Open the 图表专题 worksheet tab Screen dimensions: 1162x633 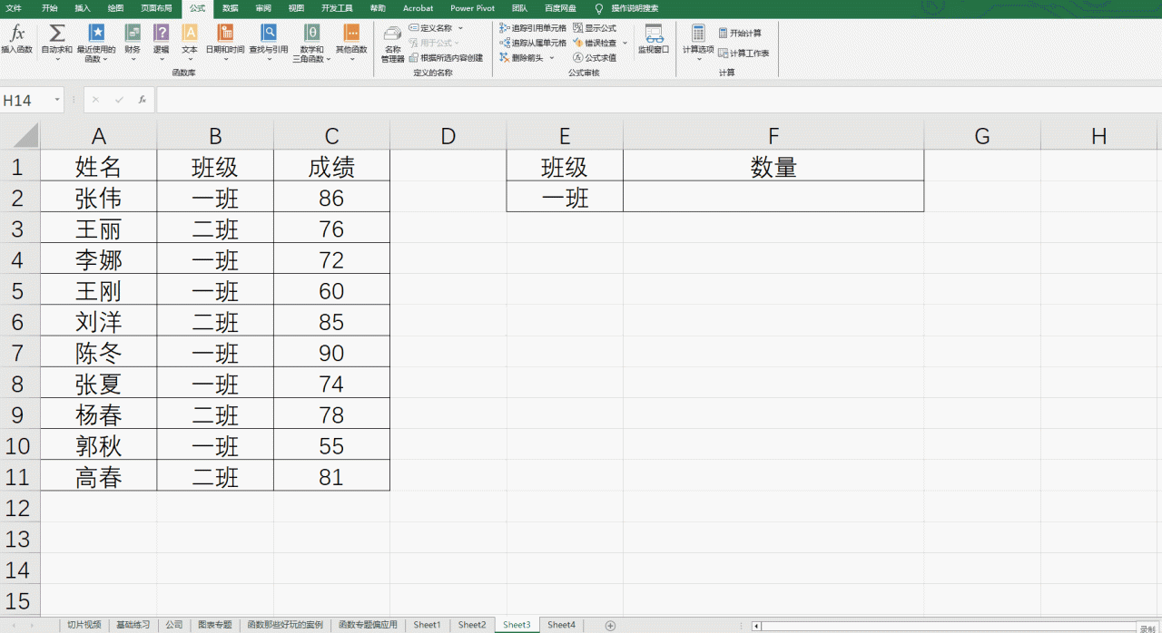pyautogui.click(x=215, y=625)
